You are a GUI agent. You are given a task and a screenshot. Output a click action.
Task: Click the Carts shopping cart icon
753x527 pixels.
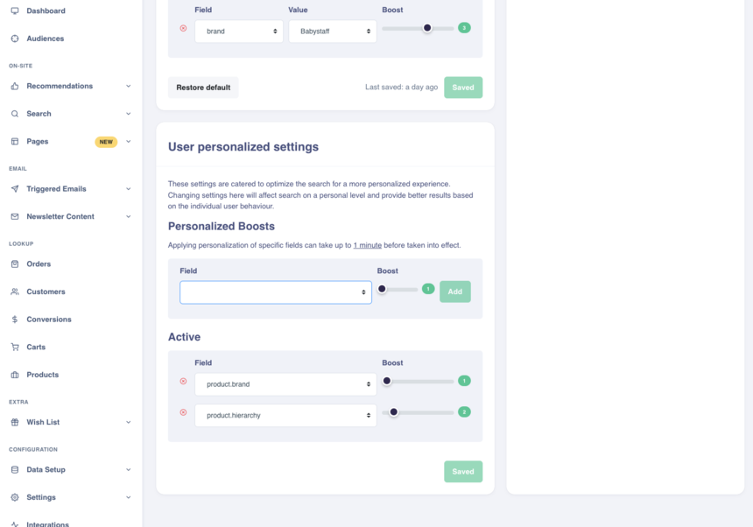tap(15, 348)
